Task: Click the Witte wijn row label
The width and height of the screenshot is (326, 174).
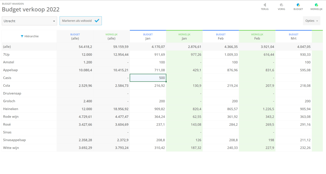Action: pyautogui.click(x=11, y=148)
